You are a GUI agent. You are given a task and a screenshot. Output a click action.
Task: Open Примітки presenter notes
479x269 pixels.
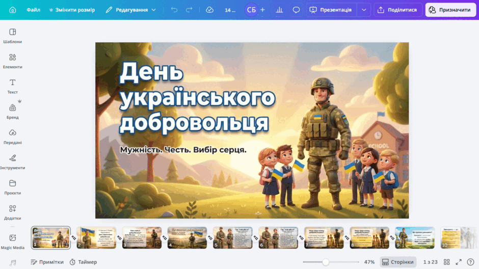pyautogui.click(x=47, y=262)
